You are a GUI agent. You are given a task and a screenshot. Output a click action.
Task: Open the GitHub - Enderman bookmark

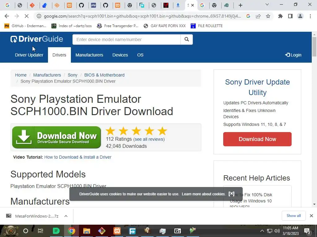coord(25,26)
